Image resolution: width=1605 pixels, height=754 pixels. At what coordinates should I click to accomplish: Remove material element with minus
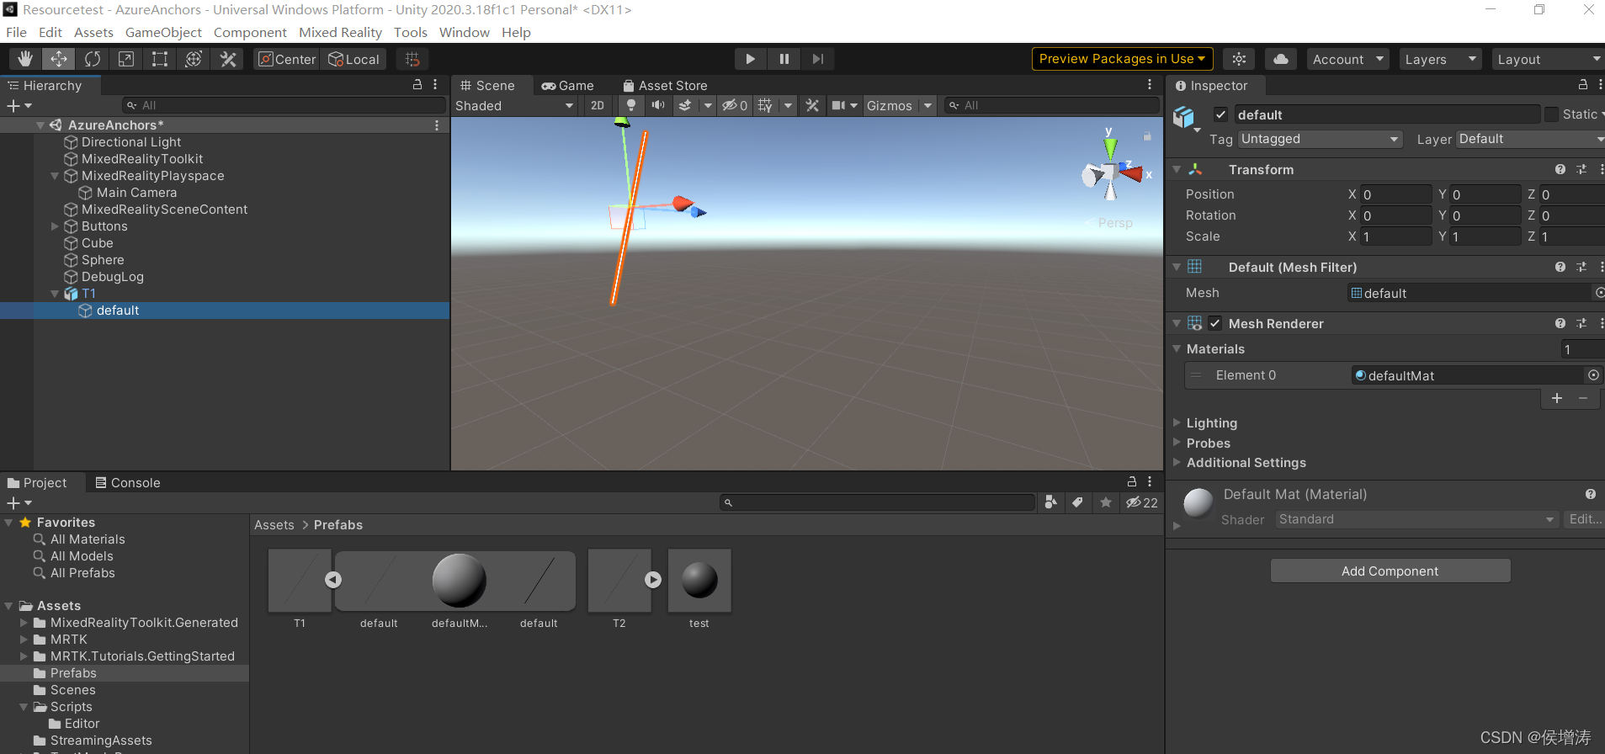tap(1583, 398)
